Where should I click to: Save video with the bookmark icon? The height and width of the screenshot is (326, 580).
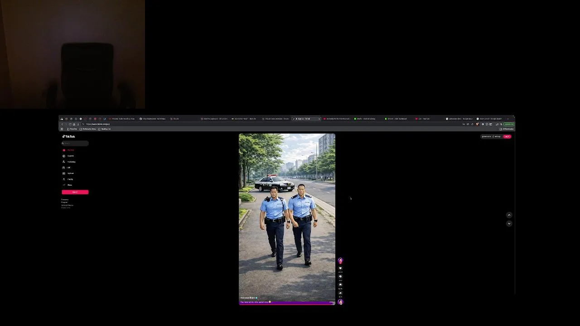(x=340, y=284)
